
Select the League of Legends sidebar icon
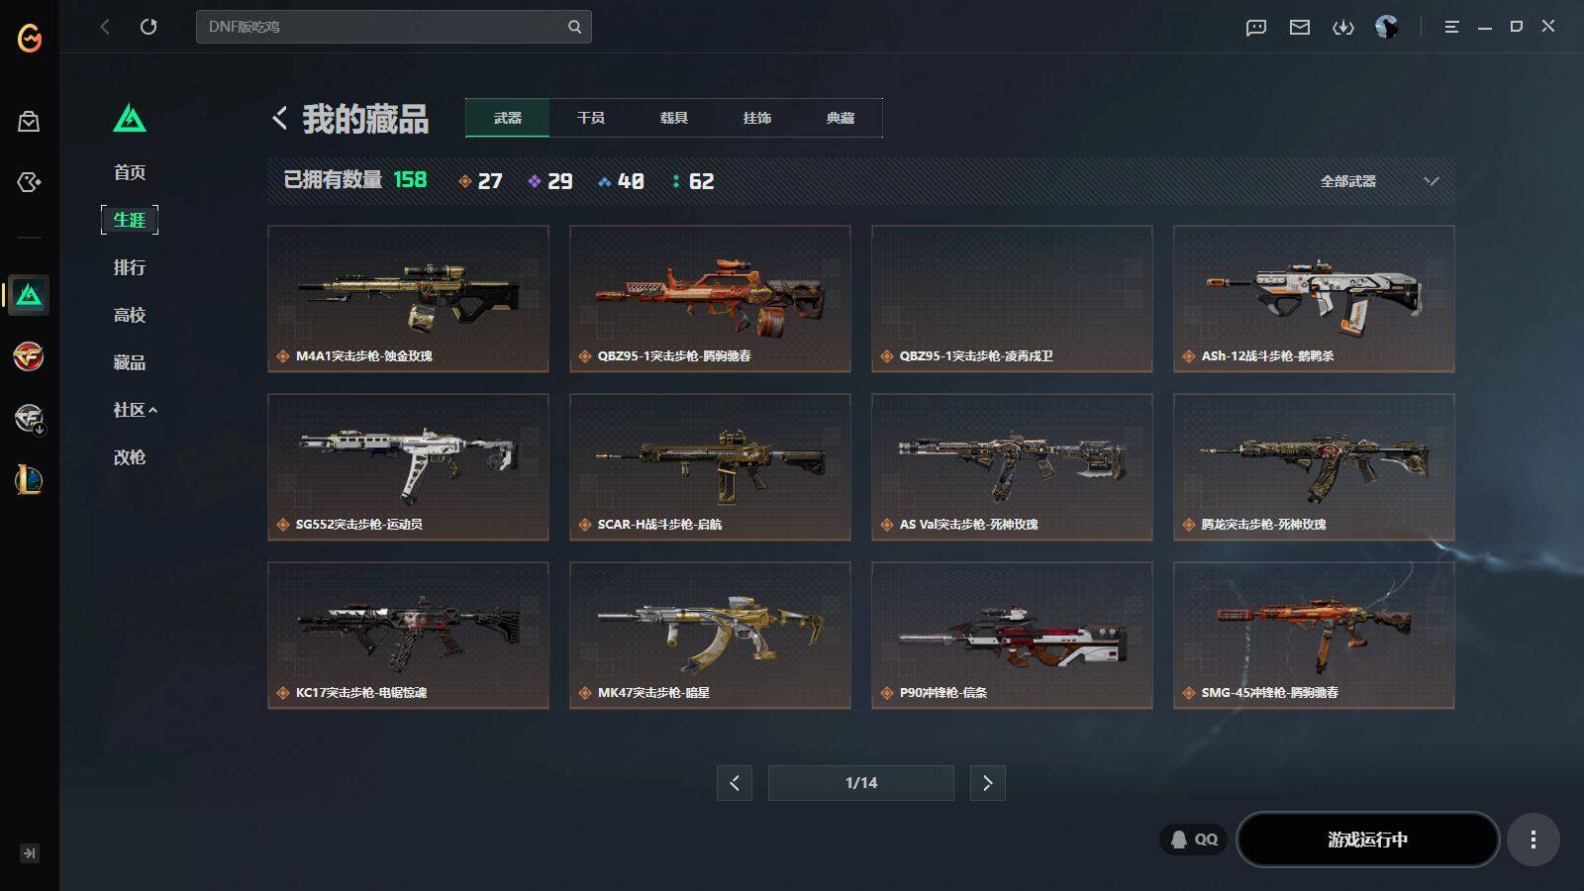(29, 480)
